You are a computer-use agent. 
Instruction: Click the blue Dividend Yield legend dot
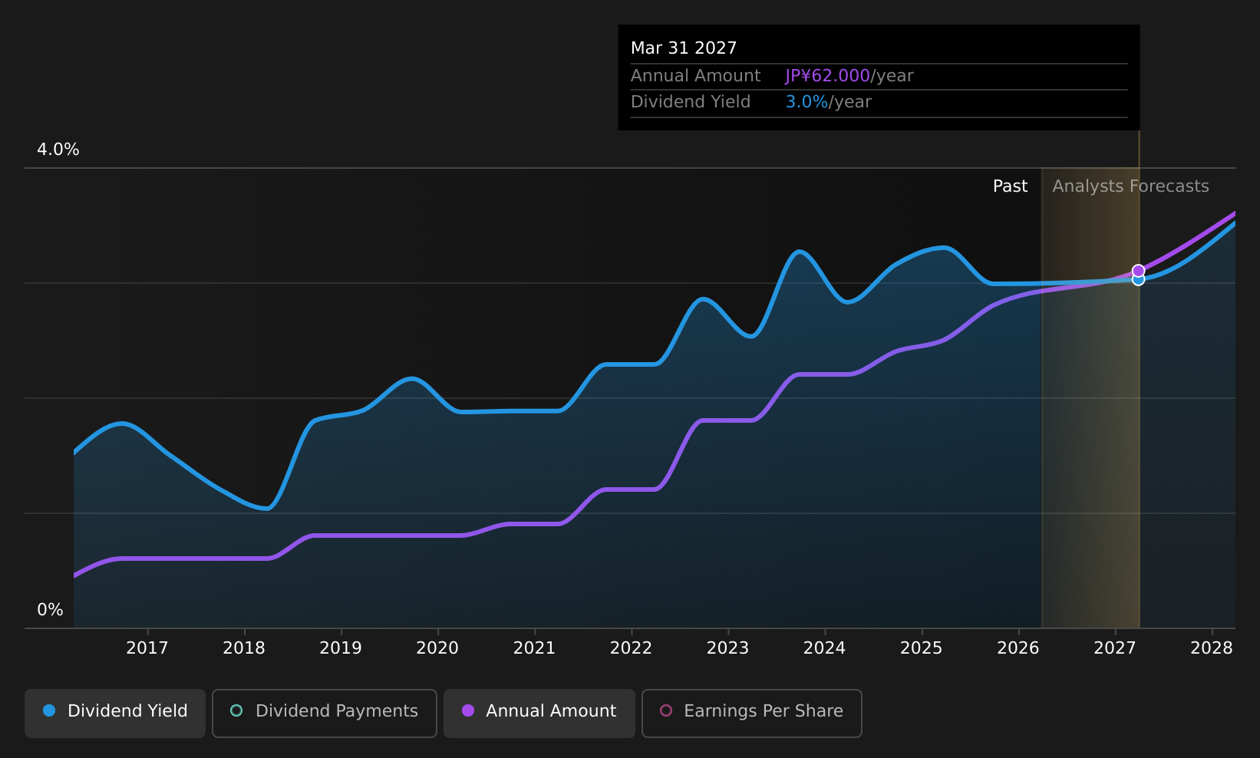click(48, 711)
